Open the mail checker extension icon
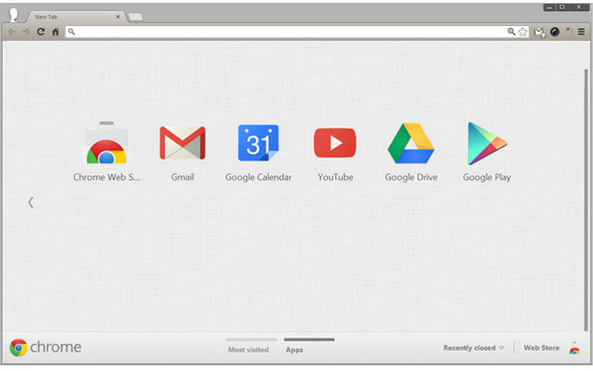593x371 pixels. [539, 32]
